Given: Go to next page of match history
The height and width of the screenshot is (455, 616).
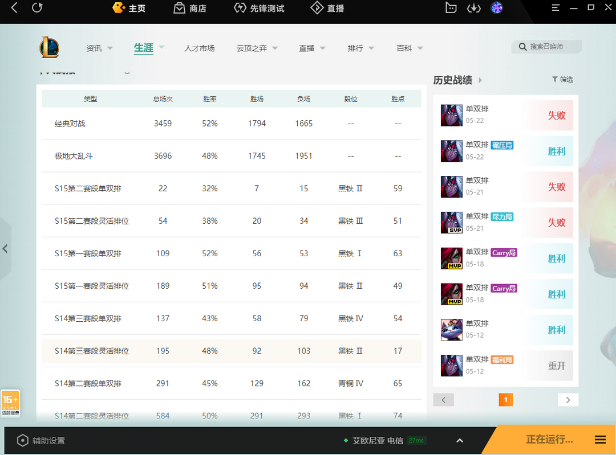Looking at the screenshot, I should [568, 400].
